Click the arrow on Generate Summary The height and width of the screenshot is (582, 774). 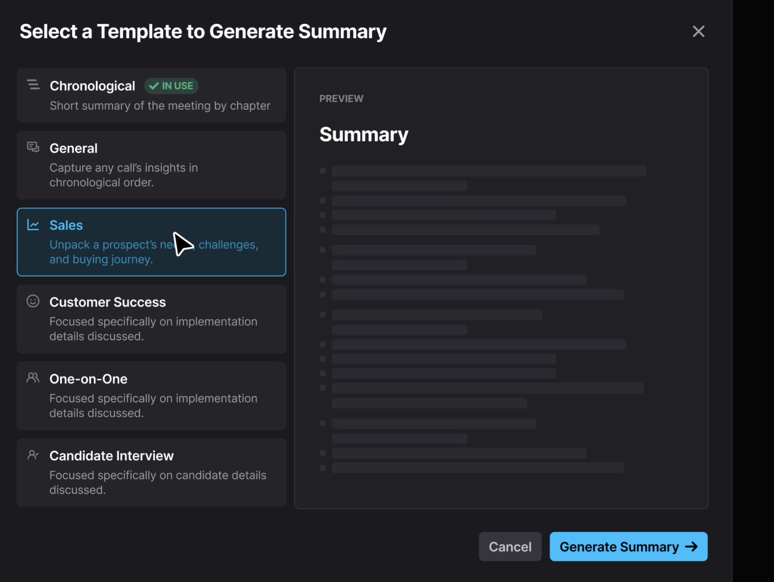[x=691, y=547]
